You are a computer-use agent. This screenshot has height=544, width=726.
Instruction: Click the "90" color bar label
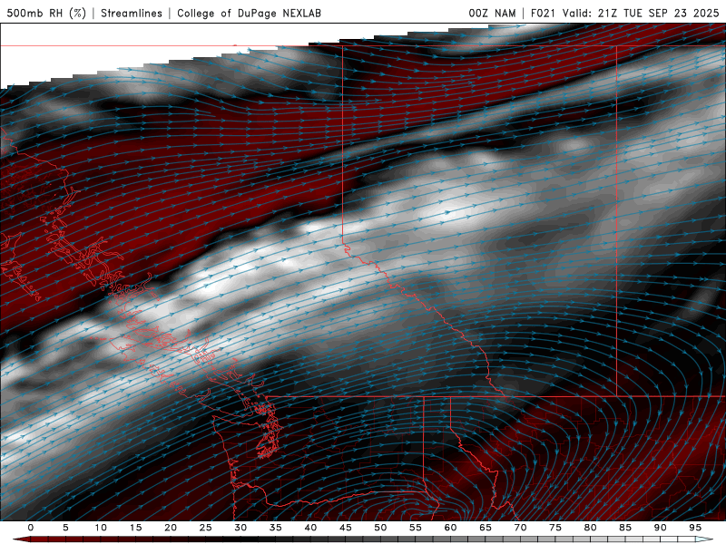point(660,528)
